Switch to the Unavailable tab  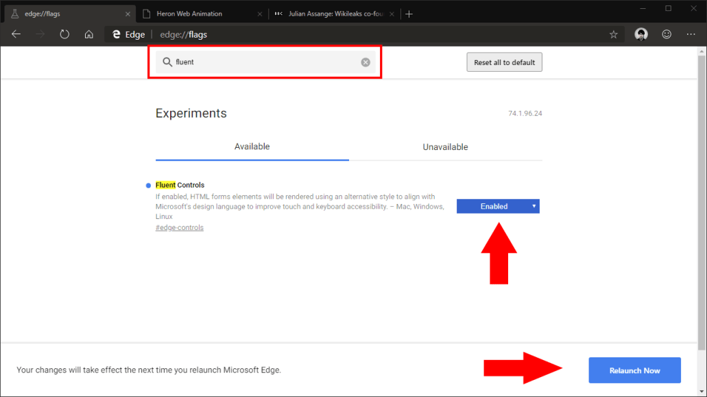click(445, 147)
